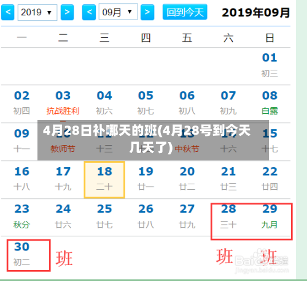This screenshot has height=281, width=307.
Task: Select date 07 初九
Action: tap(228, 103)
